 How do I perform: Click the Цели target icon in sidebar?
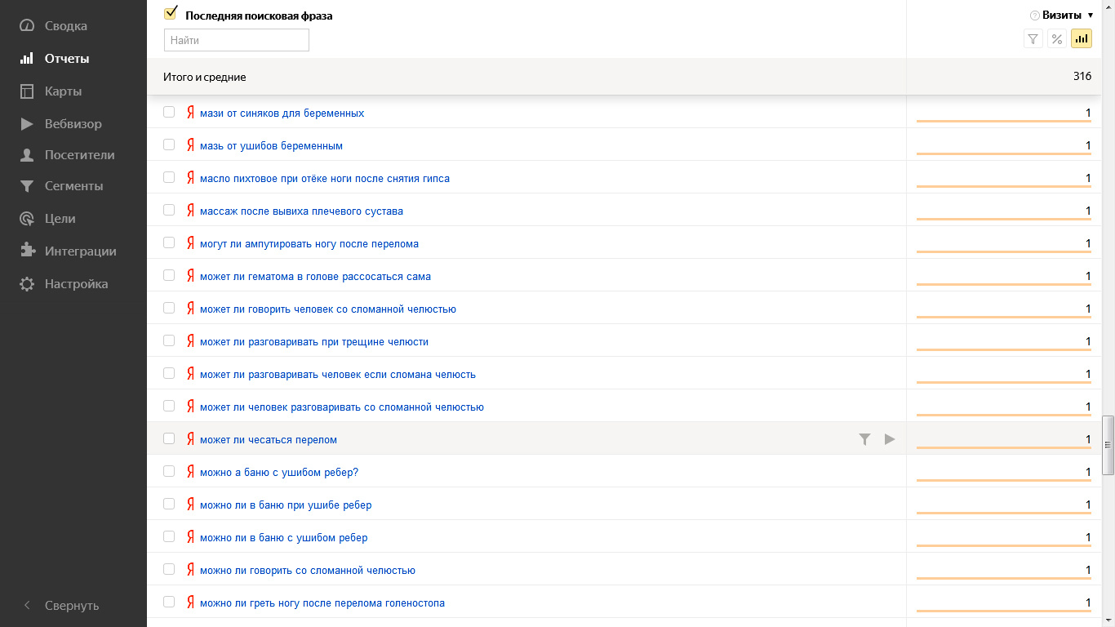pyautogui.click(x=28, y=219)
